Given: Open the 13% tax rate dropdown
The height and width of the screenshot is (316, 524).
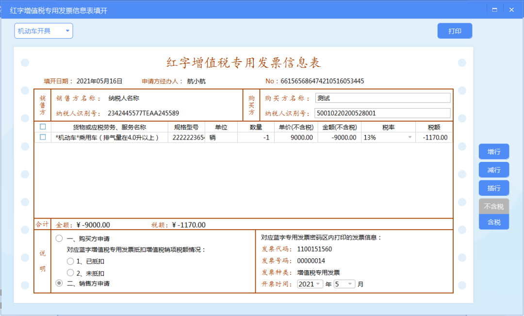Looking at the screenshot, I should point(409,137).
